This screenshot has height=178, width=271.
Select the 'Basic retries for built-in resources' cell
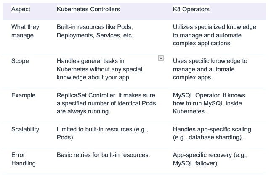103,155
